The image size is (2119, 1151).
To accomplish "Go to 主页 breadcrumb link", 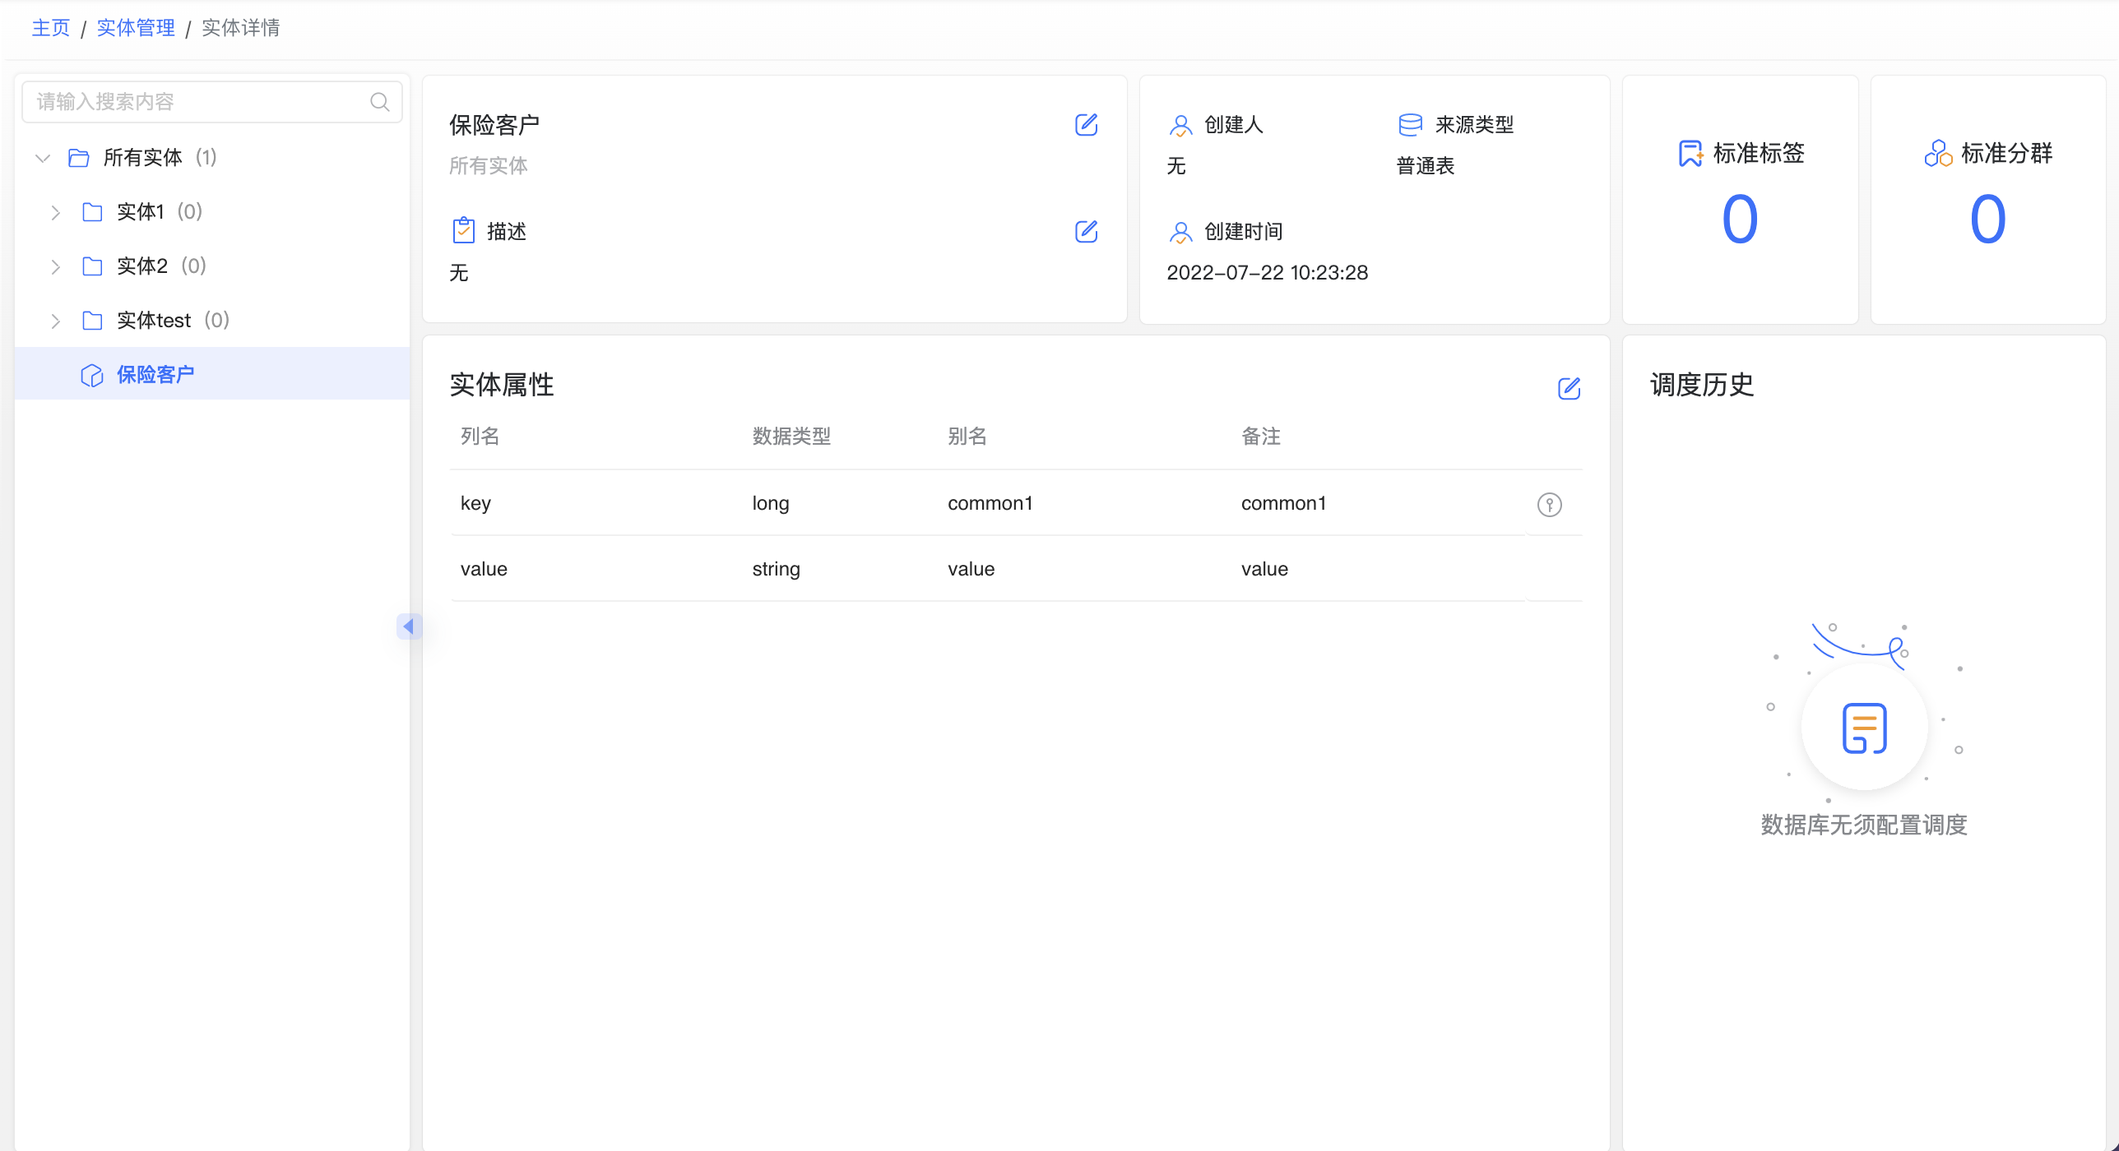I will point(51,28).
